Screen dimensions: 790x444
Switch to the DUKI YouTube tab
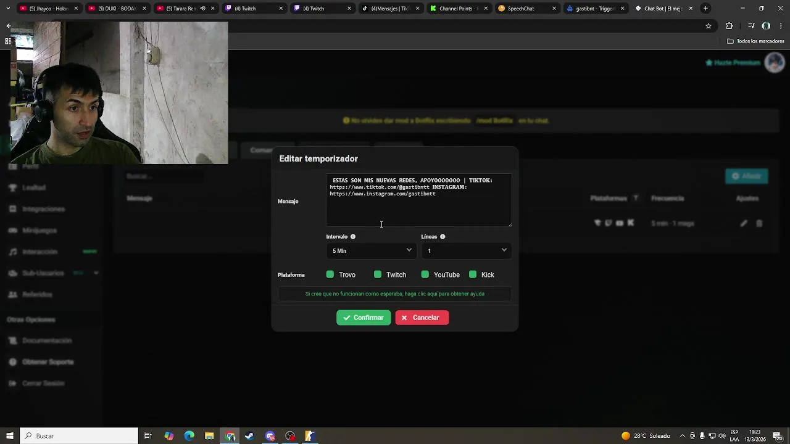(x=117, y=9)
